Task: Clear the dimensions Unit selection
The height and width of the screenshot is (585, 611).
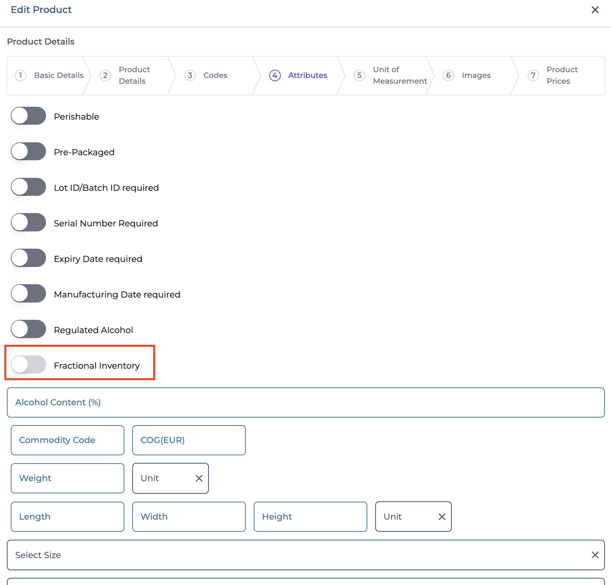Action: pos(442,517)
